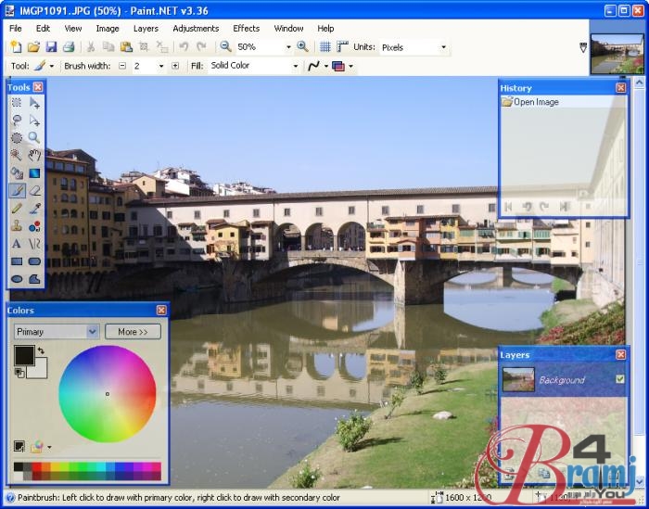Click the secondary white color swatch

pyautogui.click(x=39, y=370)
